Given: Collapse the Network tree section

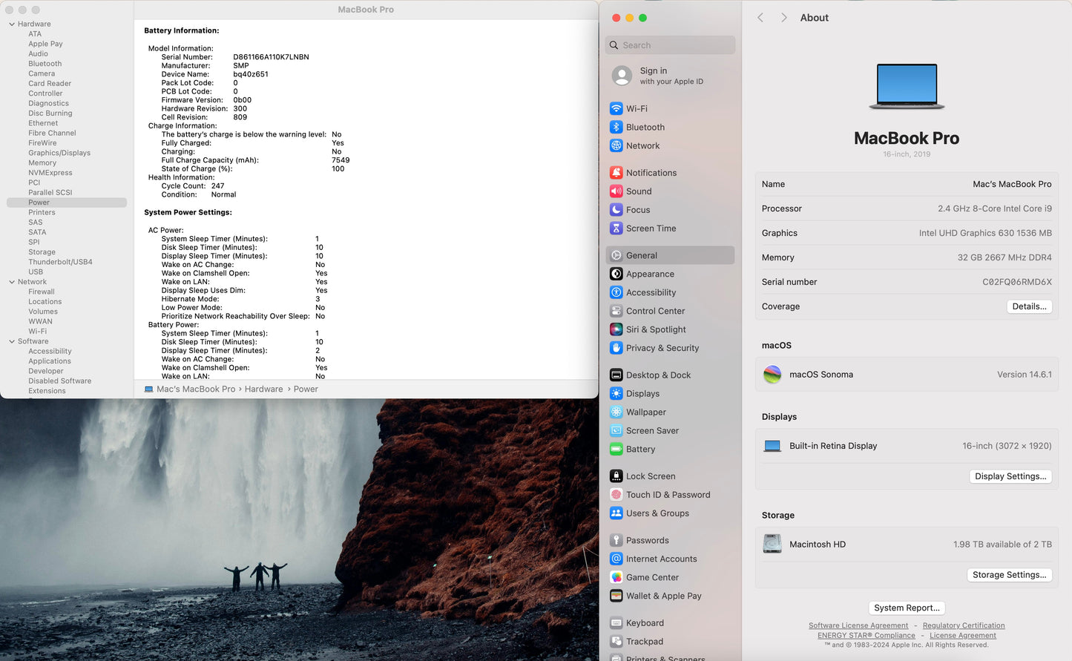Looking at the screenshot, I should pos(12,282).
